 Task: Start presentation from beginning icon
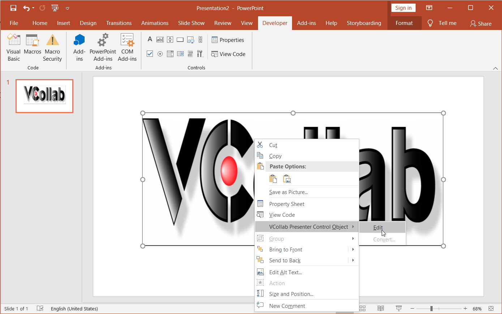(x=55, y=8)
